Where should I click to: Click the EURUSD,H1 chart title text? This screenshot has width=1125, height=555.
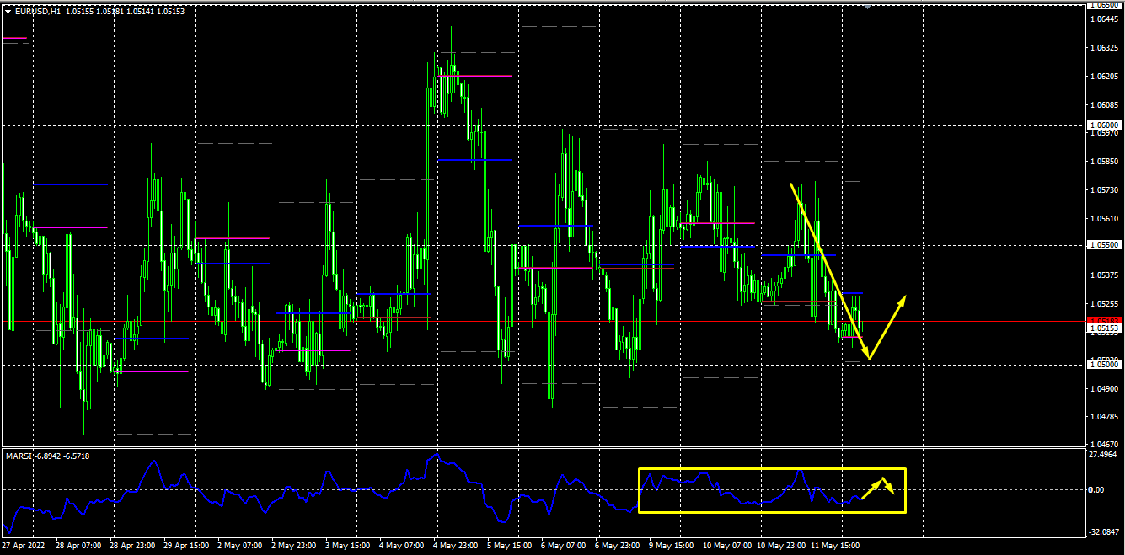(37, 12)
